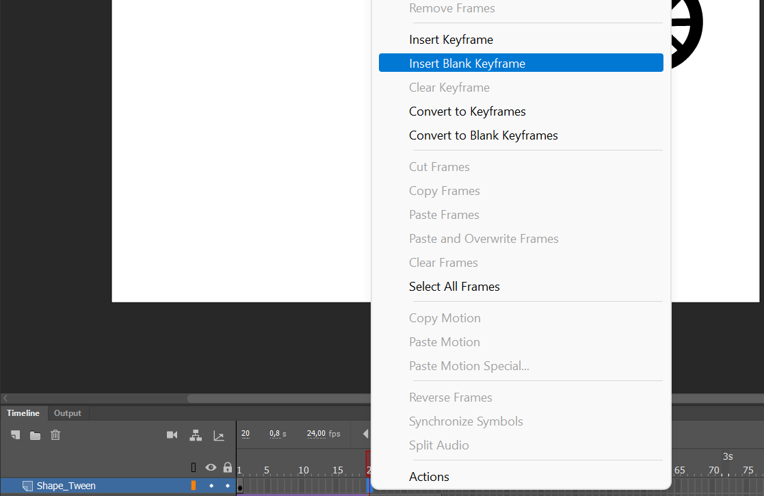
Task: Click the wheel graphic on stage
Action: click(x=687, y=31)
